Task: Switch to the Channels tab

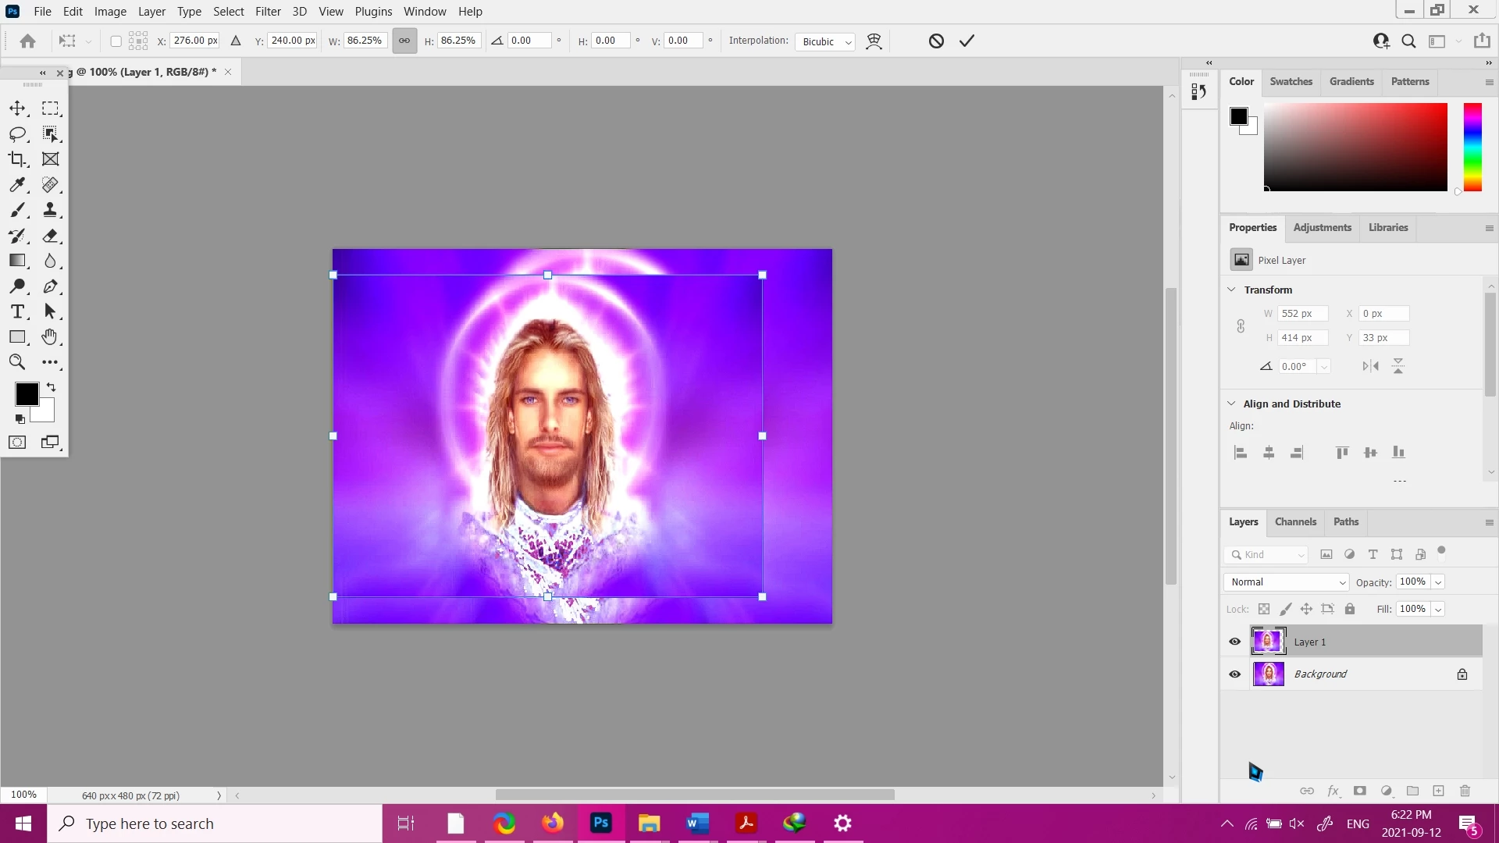Action: coord(1295,521)
